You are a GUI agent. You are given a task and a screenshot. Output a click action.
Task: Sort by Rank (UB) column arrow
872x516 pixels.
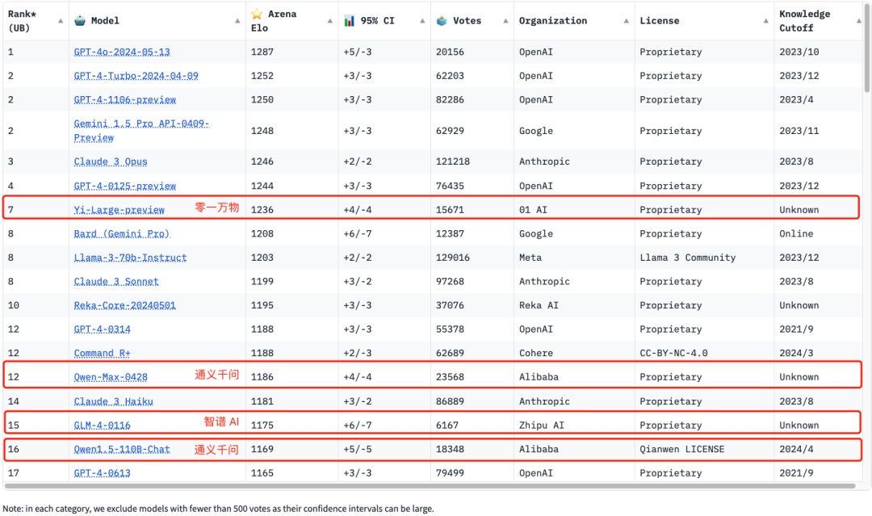61,21
